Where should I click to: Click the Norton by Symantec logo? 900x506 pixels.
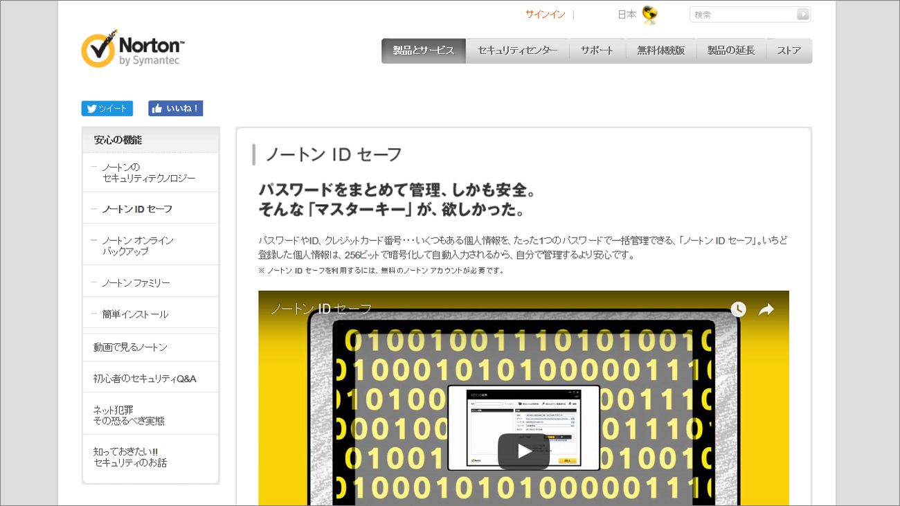click(133, 48)
